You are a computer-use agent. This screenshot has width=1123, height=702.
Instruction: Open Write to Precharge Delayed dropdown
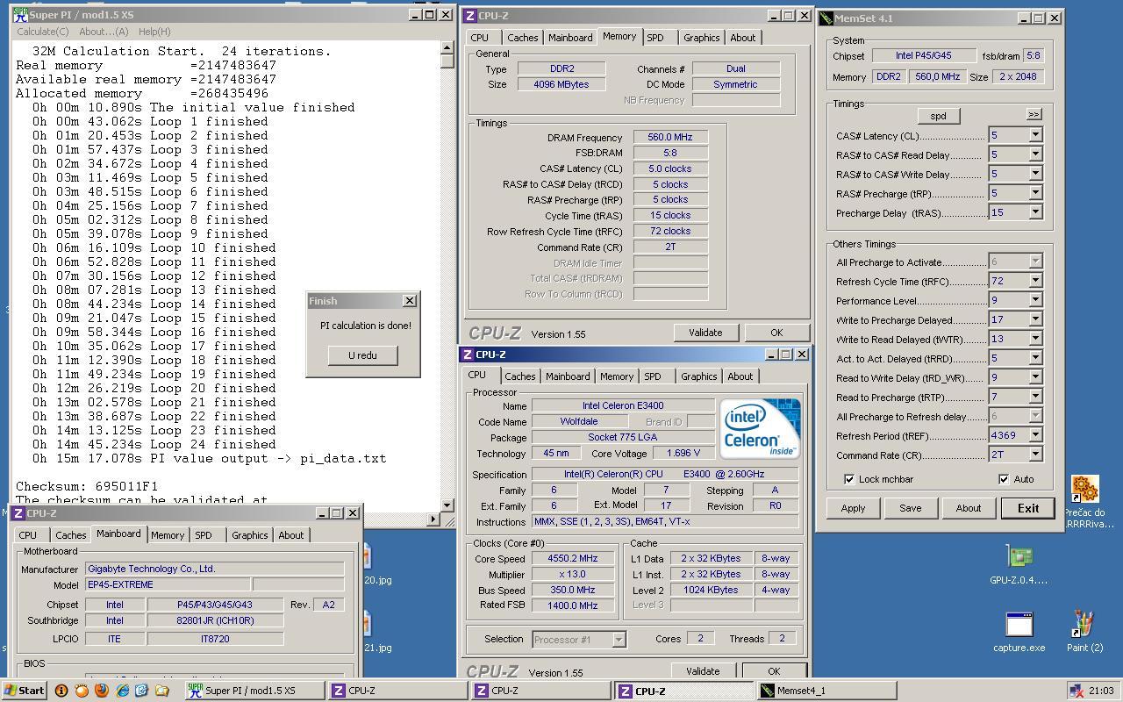click(x=1035, y=319)
